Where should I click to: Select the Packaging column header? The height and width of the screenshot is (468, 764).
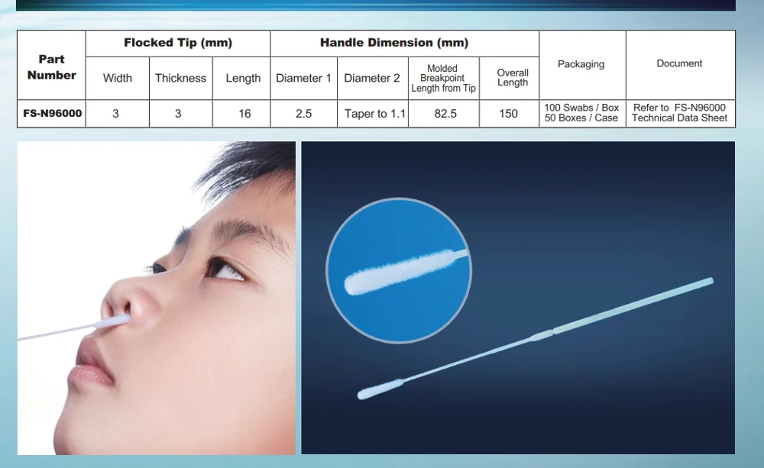(x=581, y=64)
